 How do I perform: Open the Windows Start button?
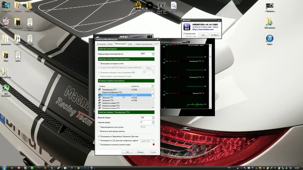[4, 168]
